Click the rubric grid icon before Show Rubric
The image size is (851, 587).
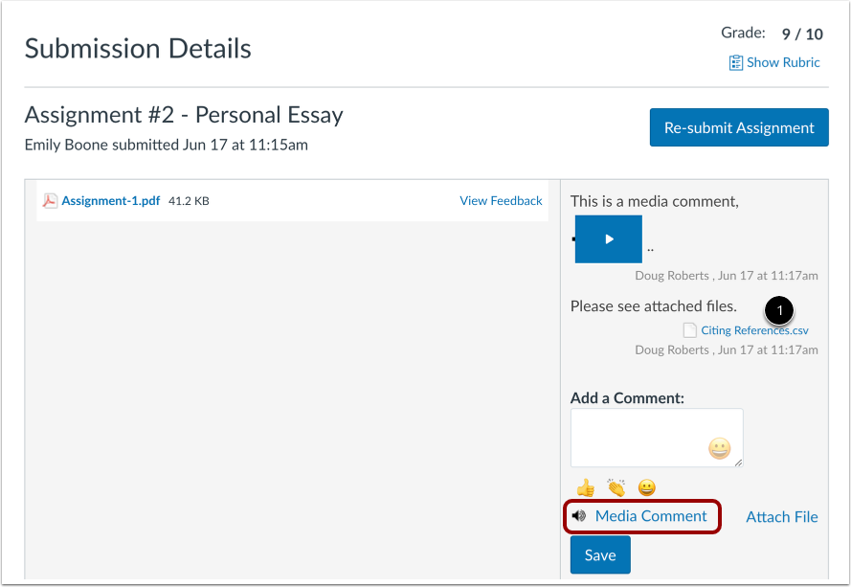[737, 62]
